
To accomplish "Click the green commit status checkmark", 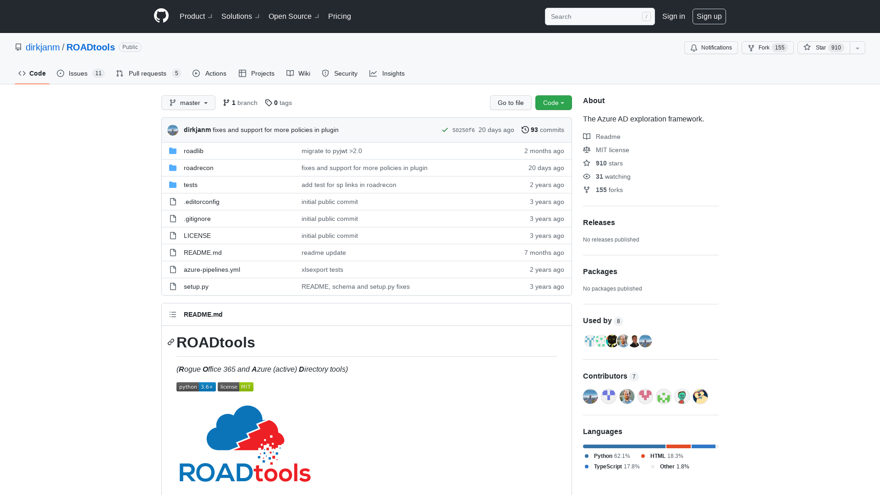I will click(x=445, y=130).
